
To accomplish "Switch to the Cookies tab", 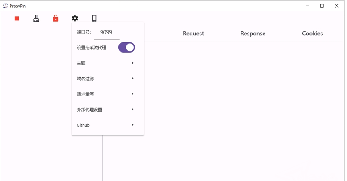I will coord(313,34).
